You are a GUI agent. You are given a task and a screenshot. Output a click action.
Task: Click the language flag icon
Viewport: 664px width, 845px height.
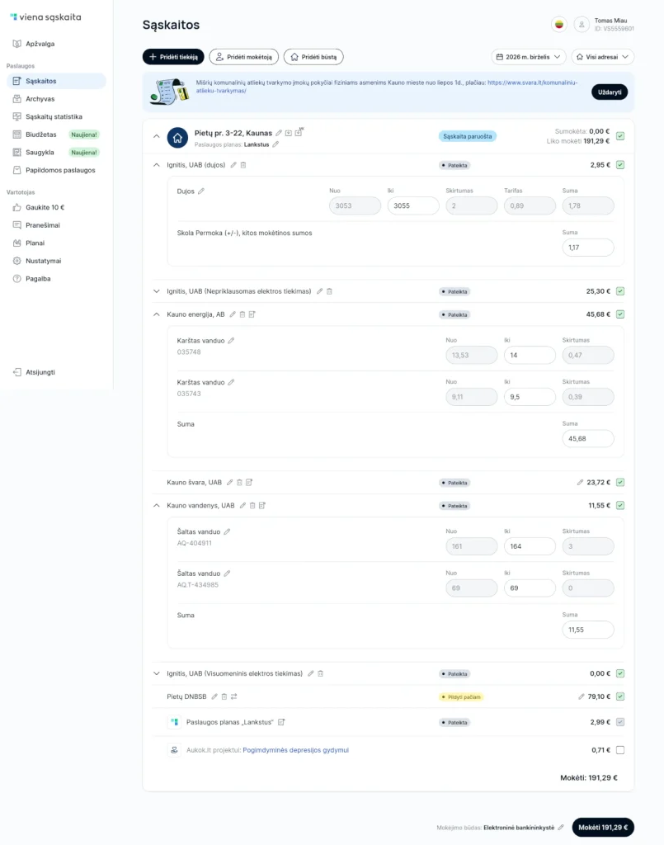point(559,25)
